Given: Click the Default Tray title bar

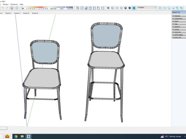Looking at the screenshot, I should pos(179,12).
